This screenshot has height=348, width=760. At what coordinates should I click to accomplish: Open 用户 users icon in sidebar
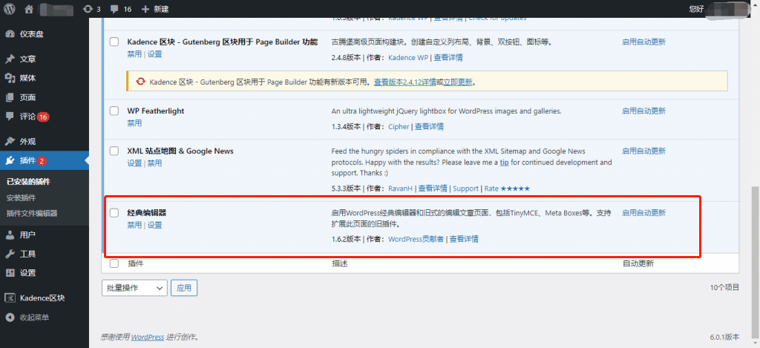point(10,235)
